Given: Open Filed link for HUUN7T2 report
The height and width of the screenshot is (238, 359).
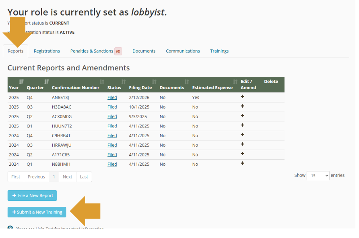Looking at the screenshot, I should 112,126.
